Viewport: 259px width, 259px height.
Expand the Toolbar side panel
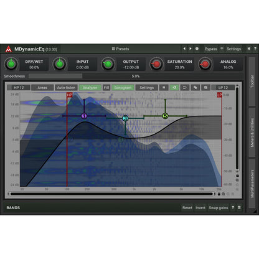(x=252, y=82)
